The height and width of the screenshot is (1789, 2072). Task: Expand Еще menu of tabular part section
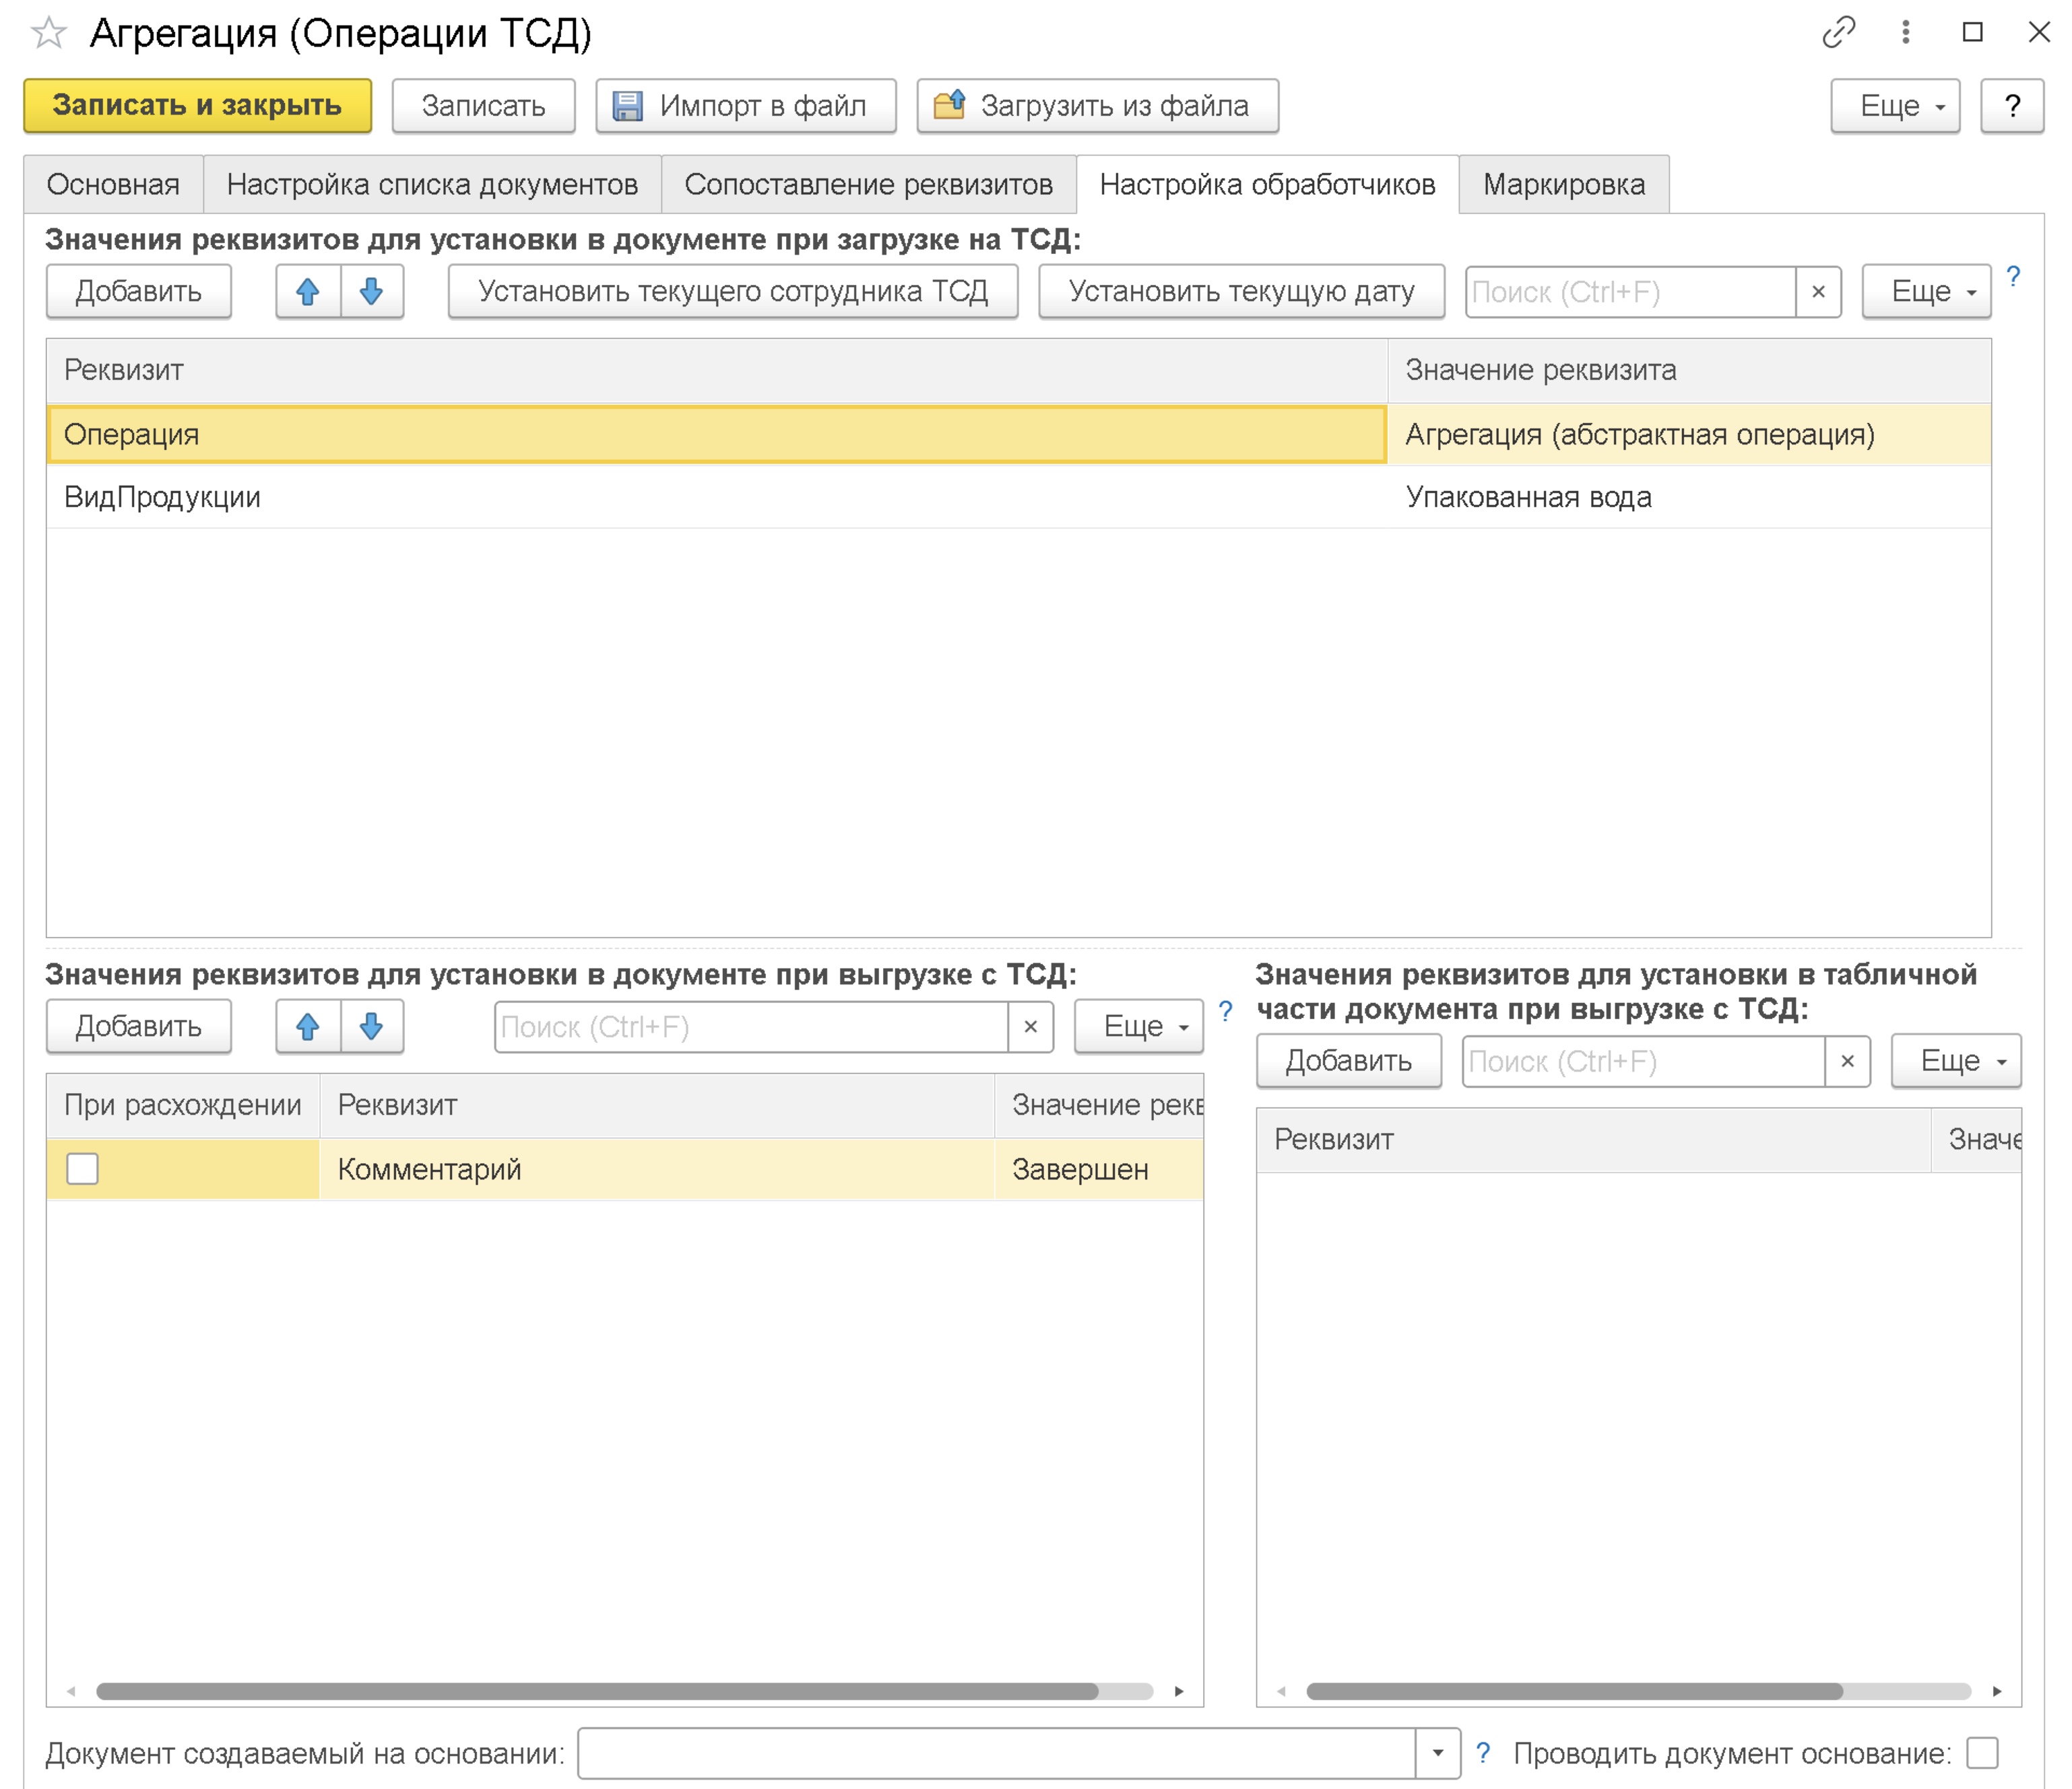pyautogui.click(x=1955, y=1060)
